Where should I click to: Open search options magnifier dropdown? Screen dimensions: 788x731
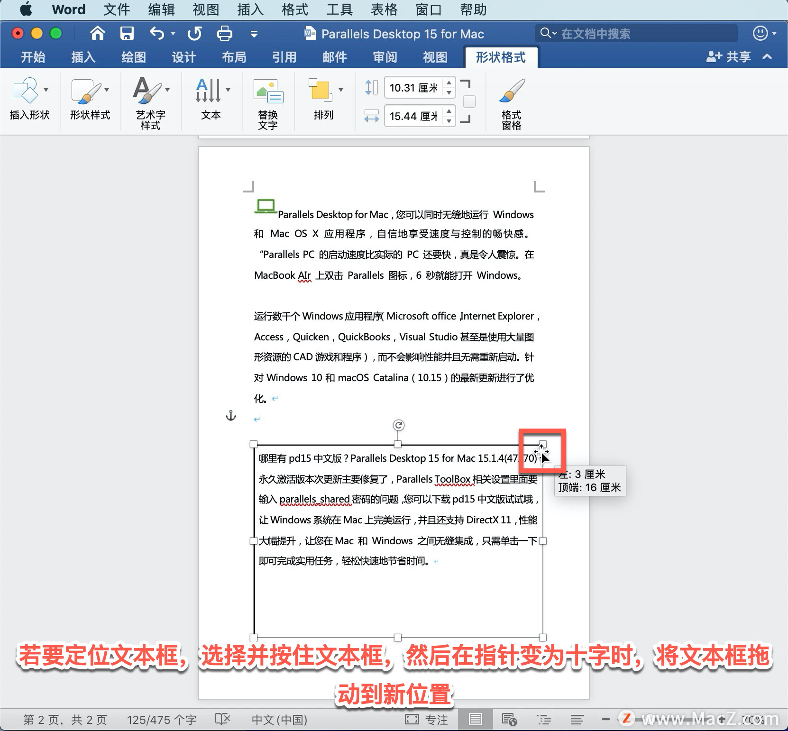point(549,33)
